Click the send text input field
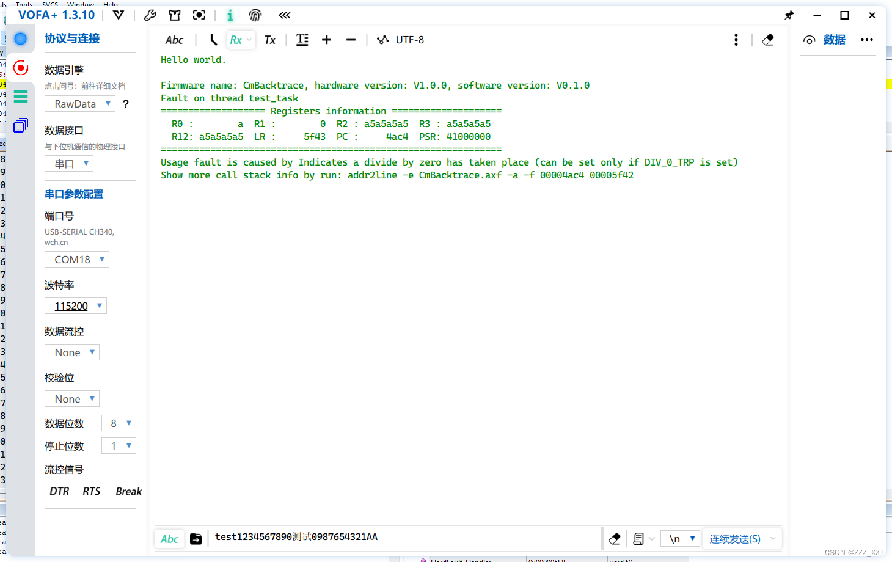This screenshot has height=562, width=892. 404,538
